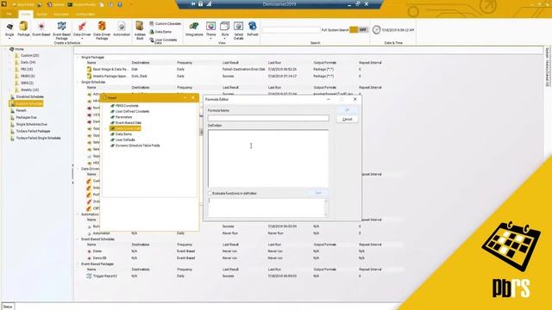Click the search box in the ribbon

[x=291, y=30]
